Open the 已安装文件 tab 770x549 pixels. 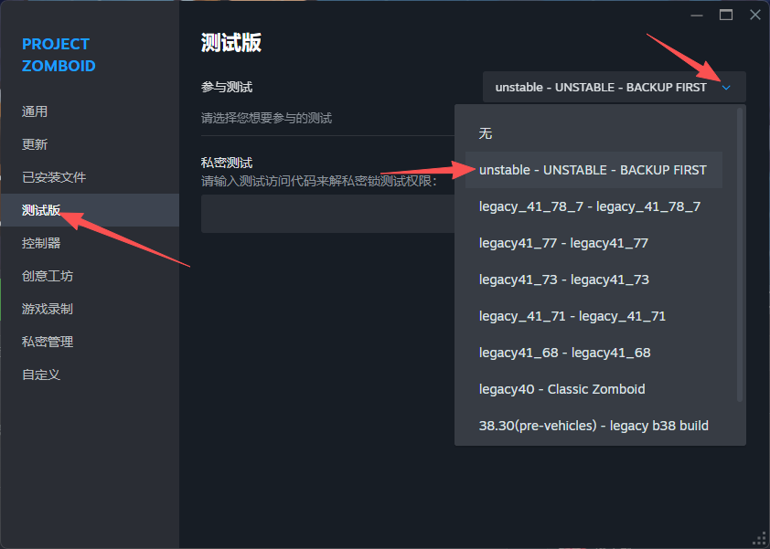54,177
